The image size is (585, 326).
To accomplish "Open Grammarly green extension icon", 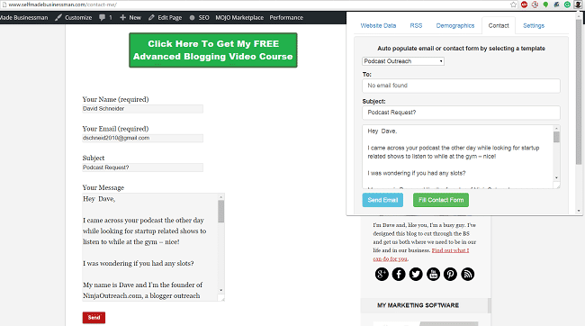I will (x=567, y=5).
